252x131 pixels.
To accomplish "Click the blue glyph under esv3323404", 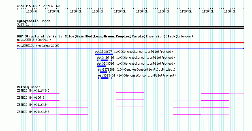I will [x=105, y=78].
